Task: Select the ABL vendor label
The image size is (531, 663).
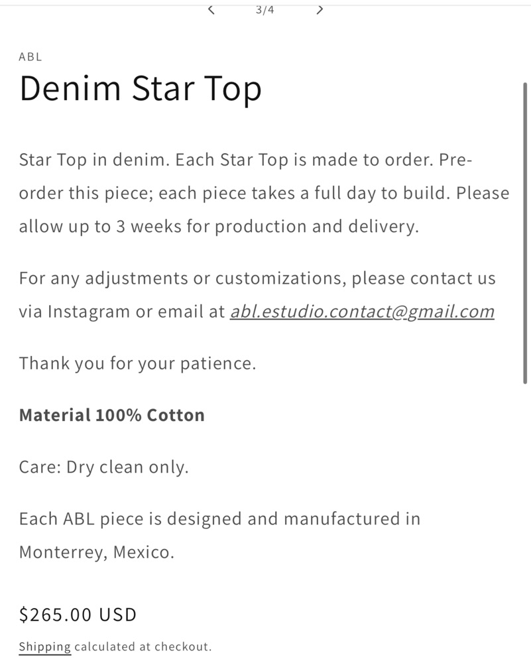Action: pyautogui.click(x=30, y=57)
